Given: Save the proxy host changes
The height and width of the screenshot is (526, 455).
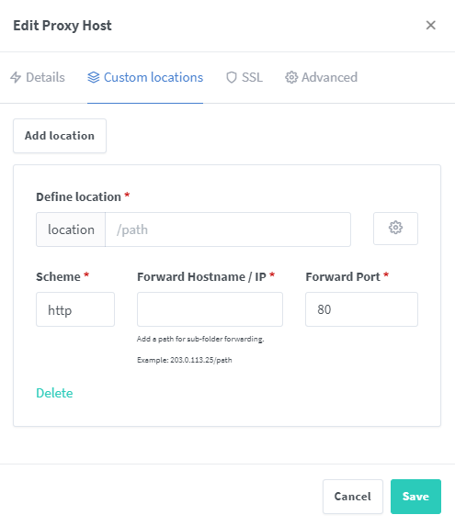Looking at the screenshot, I should (x=415, y=497).
